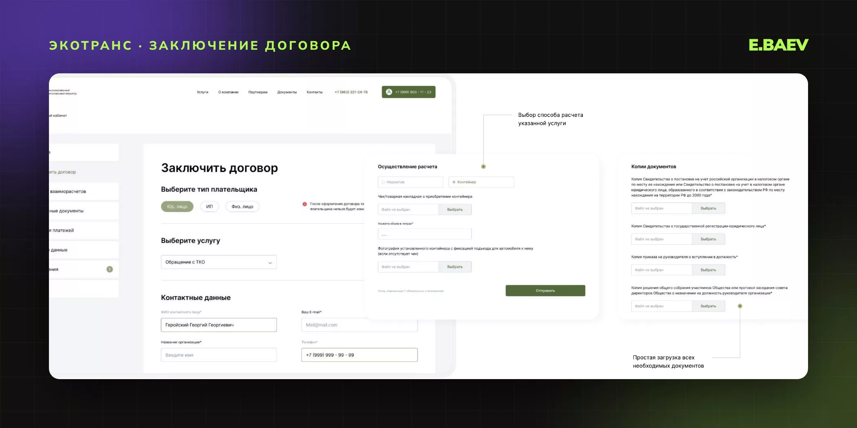The width and height of the screenshot is (857, 428).
Task: Select the Норматив calculation radio option
Action: [x=411, y=182]
